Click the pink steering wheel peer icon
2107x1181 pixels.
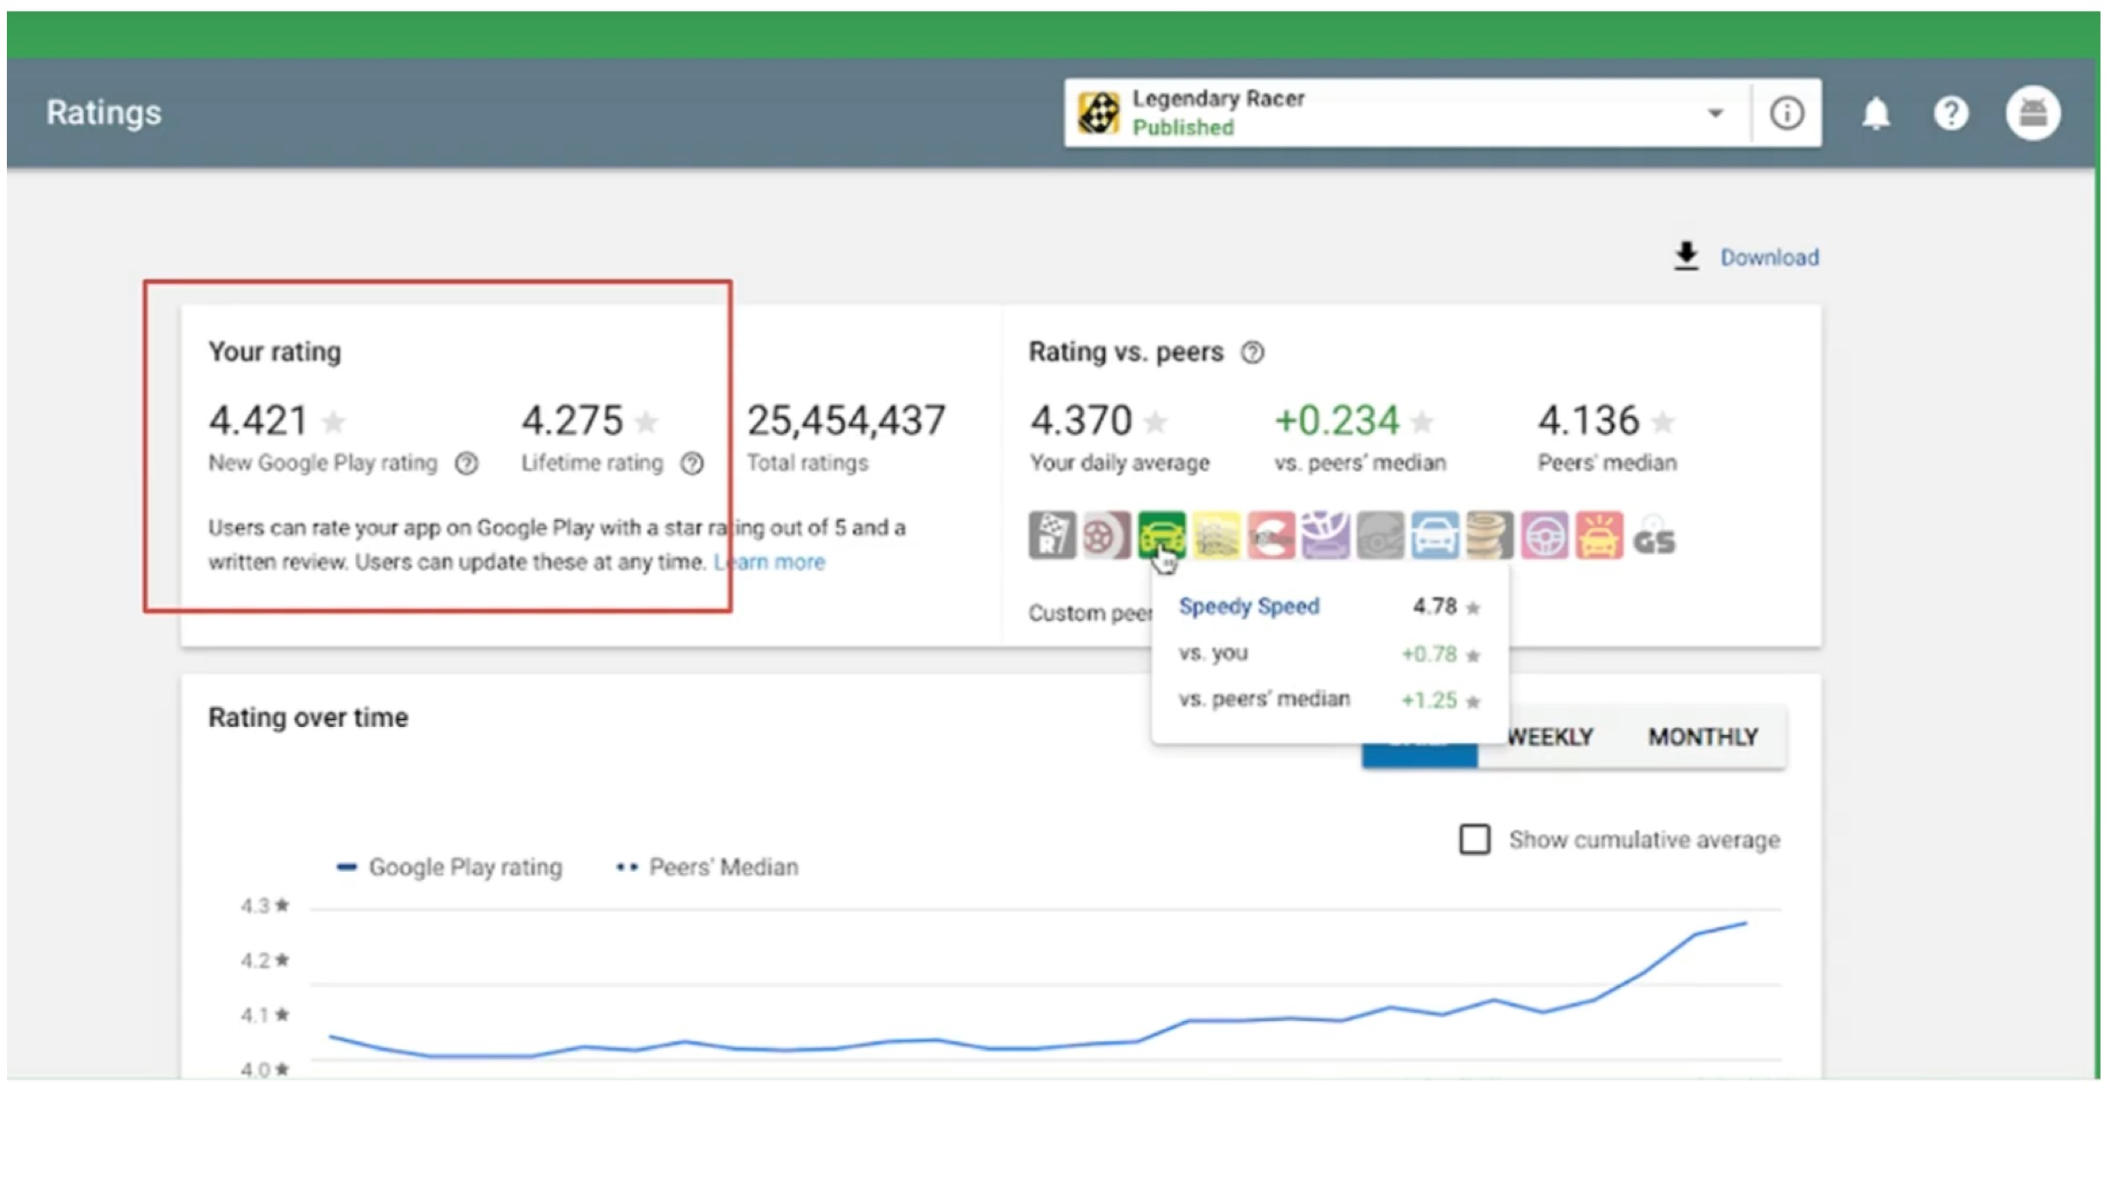[x=1544, y=535]
